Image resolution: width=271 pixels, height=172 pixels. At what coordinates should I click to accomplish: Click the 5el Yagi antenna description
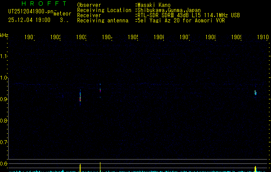click(x=181, y=21)
